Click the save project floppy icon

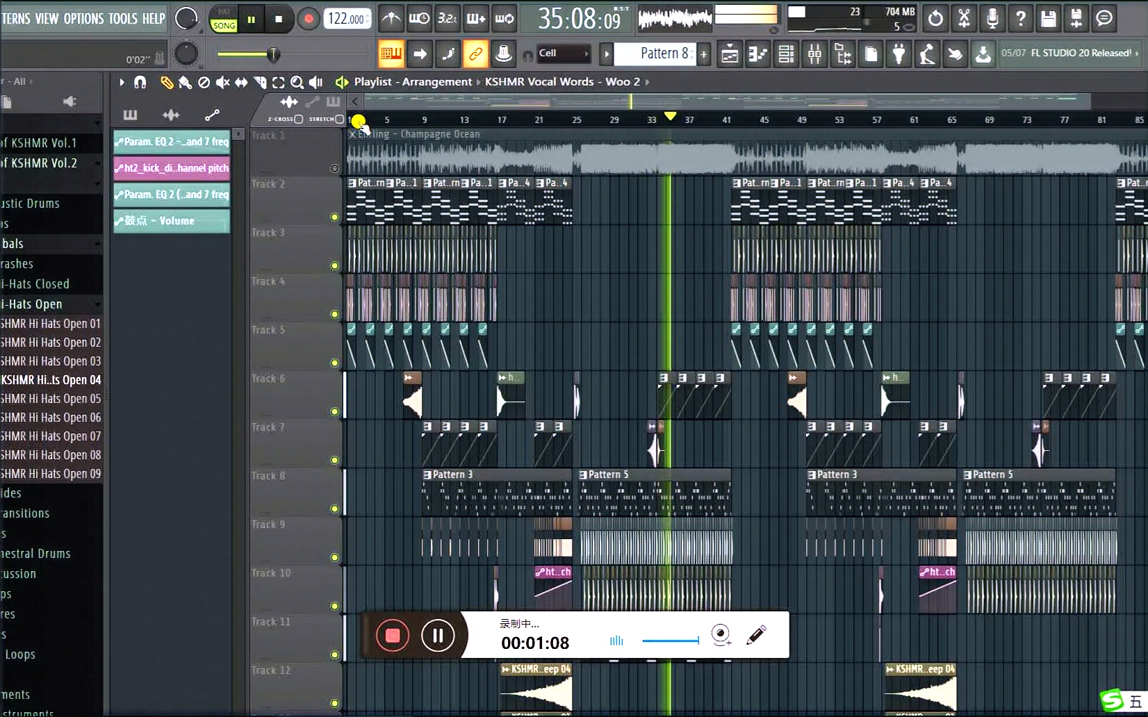pyautogui.click(x=1049, y=19)
